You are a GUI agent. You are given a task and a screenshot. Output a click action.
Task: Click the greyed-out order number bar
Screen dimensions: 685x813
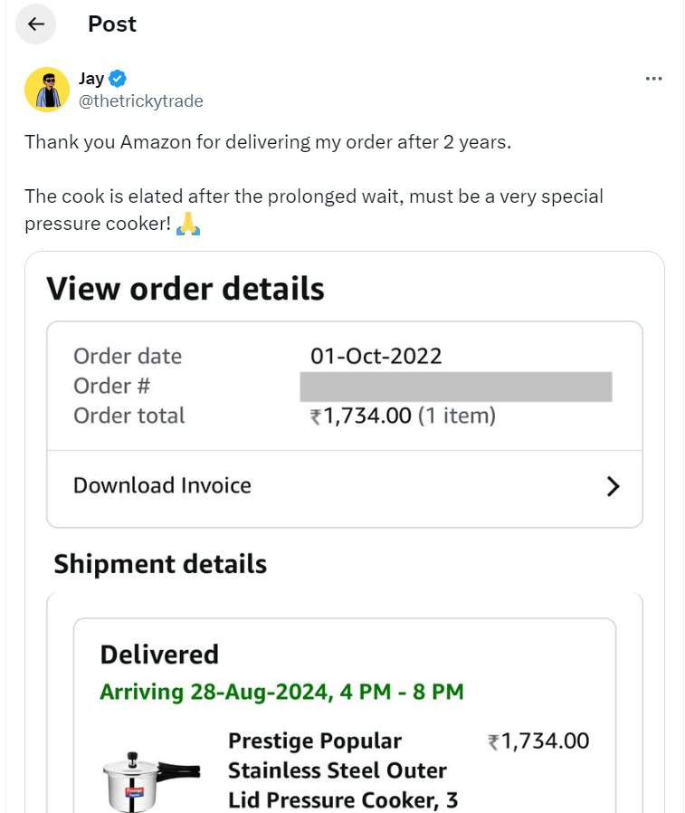point(455,387)
